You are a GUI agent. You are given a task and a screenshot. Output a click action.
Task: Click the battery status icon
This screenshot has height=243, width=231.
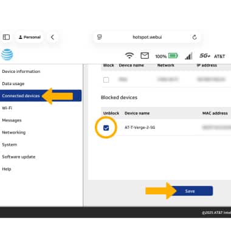coord(173,56)
